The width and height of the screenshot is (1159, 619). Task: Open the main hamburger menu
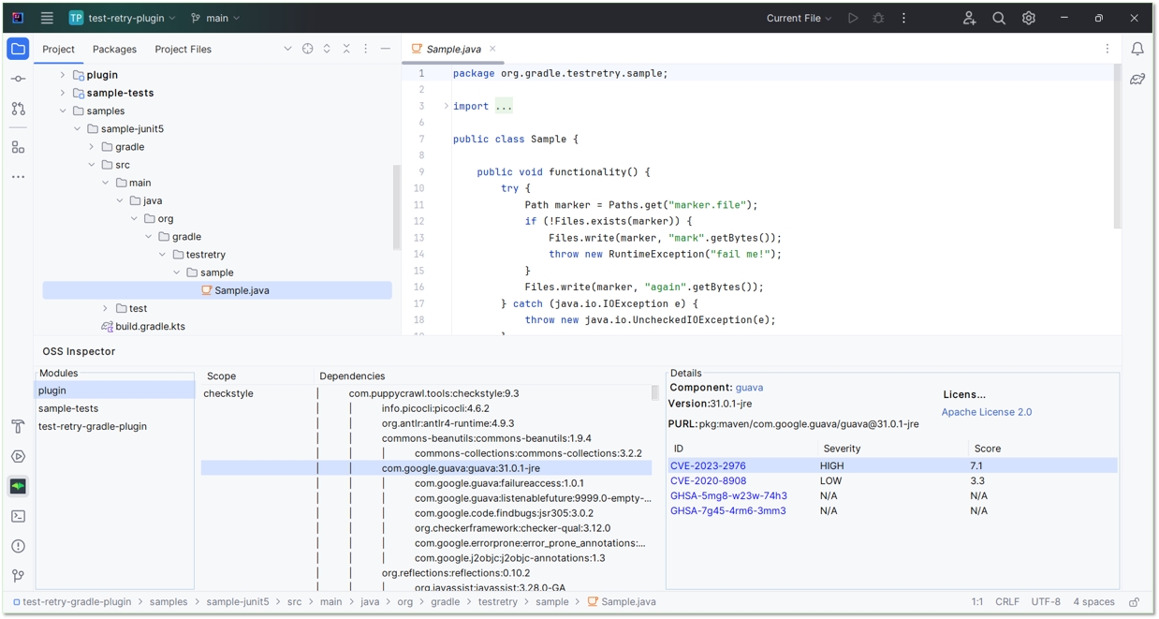pyautogui.click(x=47, y=18)
